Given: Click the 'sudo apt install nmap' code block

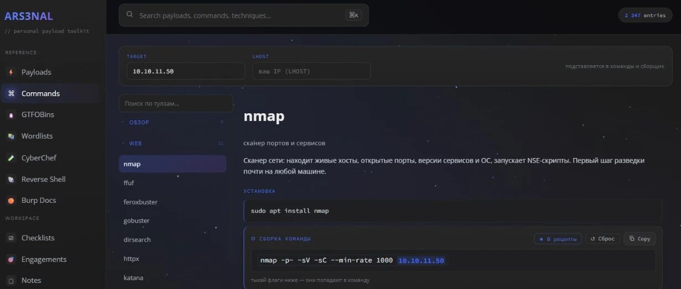Looking at the screenshot, I should click(453, 211).
